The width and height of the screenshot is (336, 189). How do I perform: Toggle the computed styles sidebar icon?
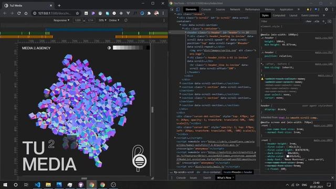tap(329, 21)
